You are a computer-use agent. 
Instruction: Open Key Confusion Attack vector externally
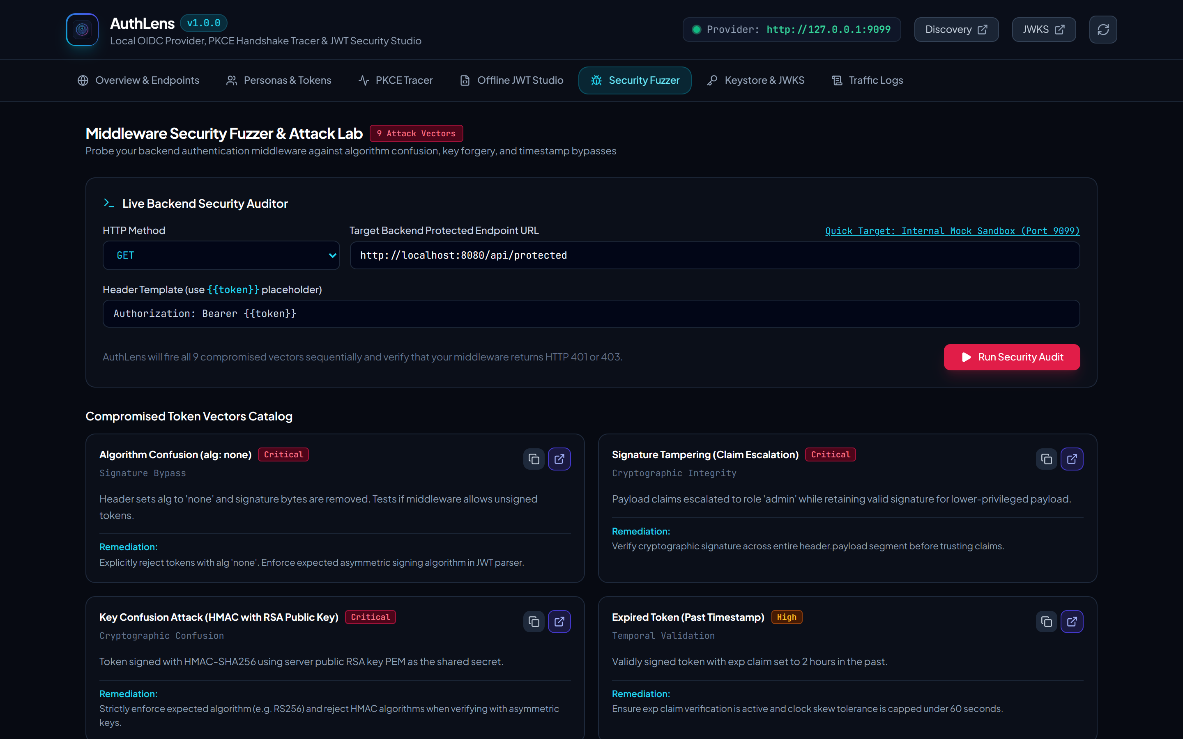(x=559, y=622)
